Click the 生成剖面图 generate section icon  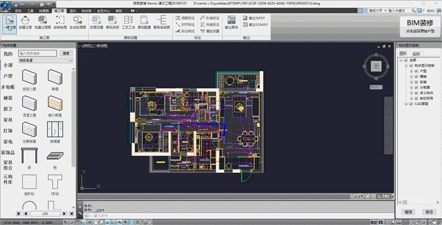point(78,22)
